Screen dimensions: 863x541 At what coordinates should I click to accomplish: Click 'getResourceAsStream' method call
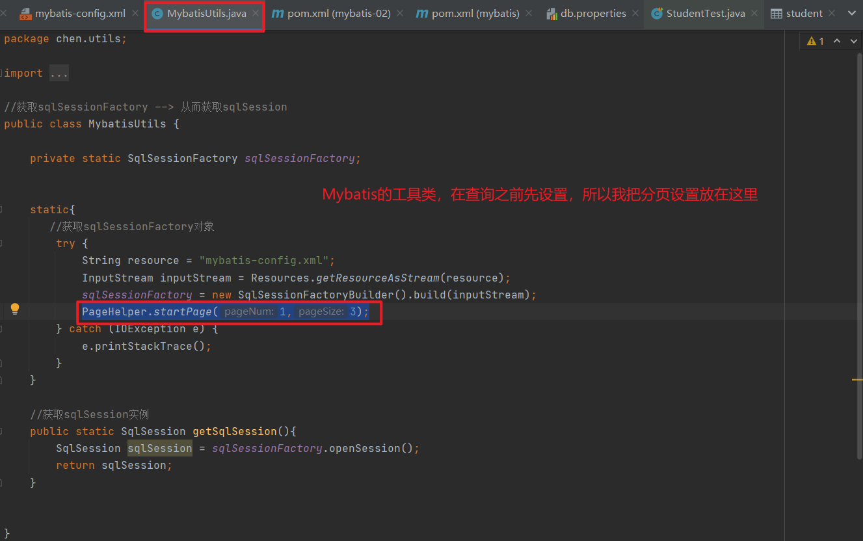click(x=378, y=278)
